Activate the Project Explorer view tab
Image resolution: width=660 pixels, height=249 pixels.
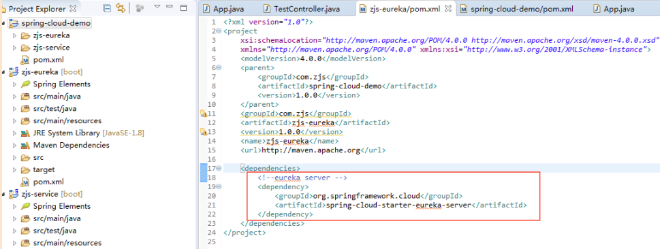click(37, 8)
